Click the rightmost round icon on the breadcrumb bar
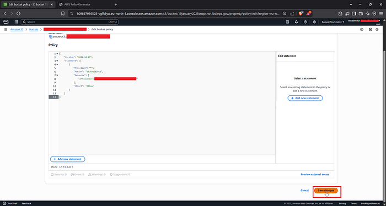Viewport: 386px width, 206px height. click(x=377, y=30)
